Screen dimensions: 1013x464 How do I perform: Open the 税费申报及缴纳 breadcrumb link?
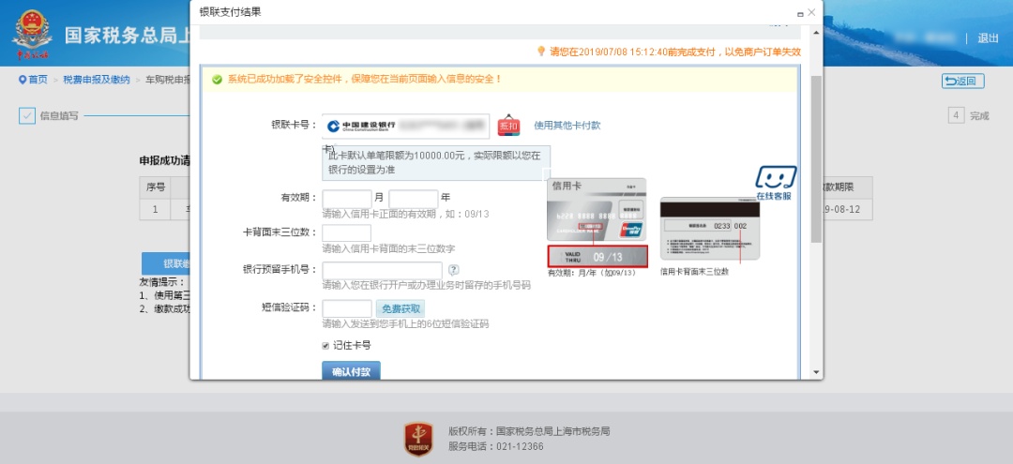point(97,80)
